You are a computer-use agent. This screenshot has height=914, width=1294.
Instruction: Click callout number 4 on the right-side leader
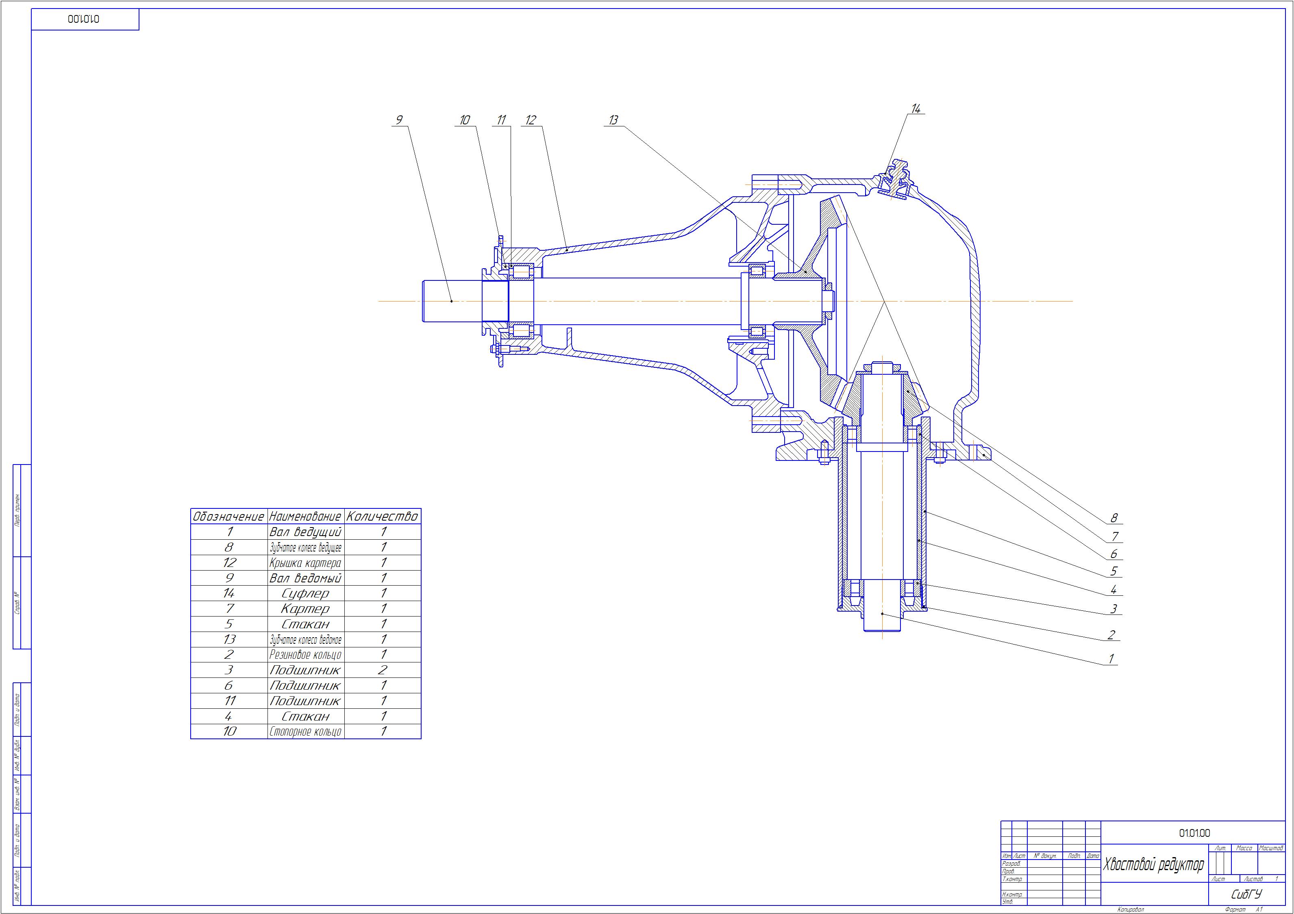point(1113,590)
